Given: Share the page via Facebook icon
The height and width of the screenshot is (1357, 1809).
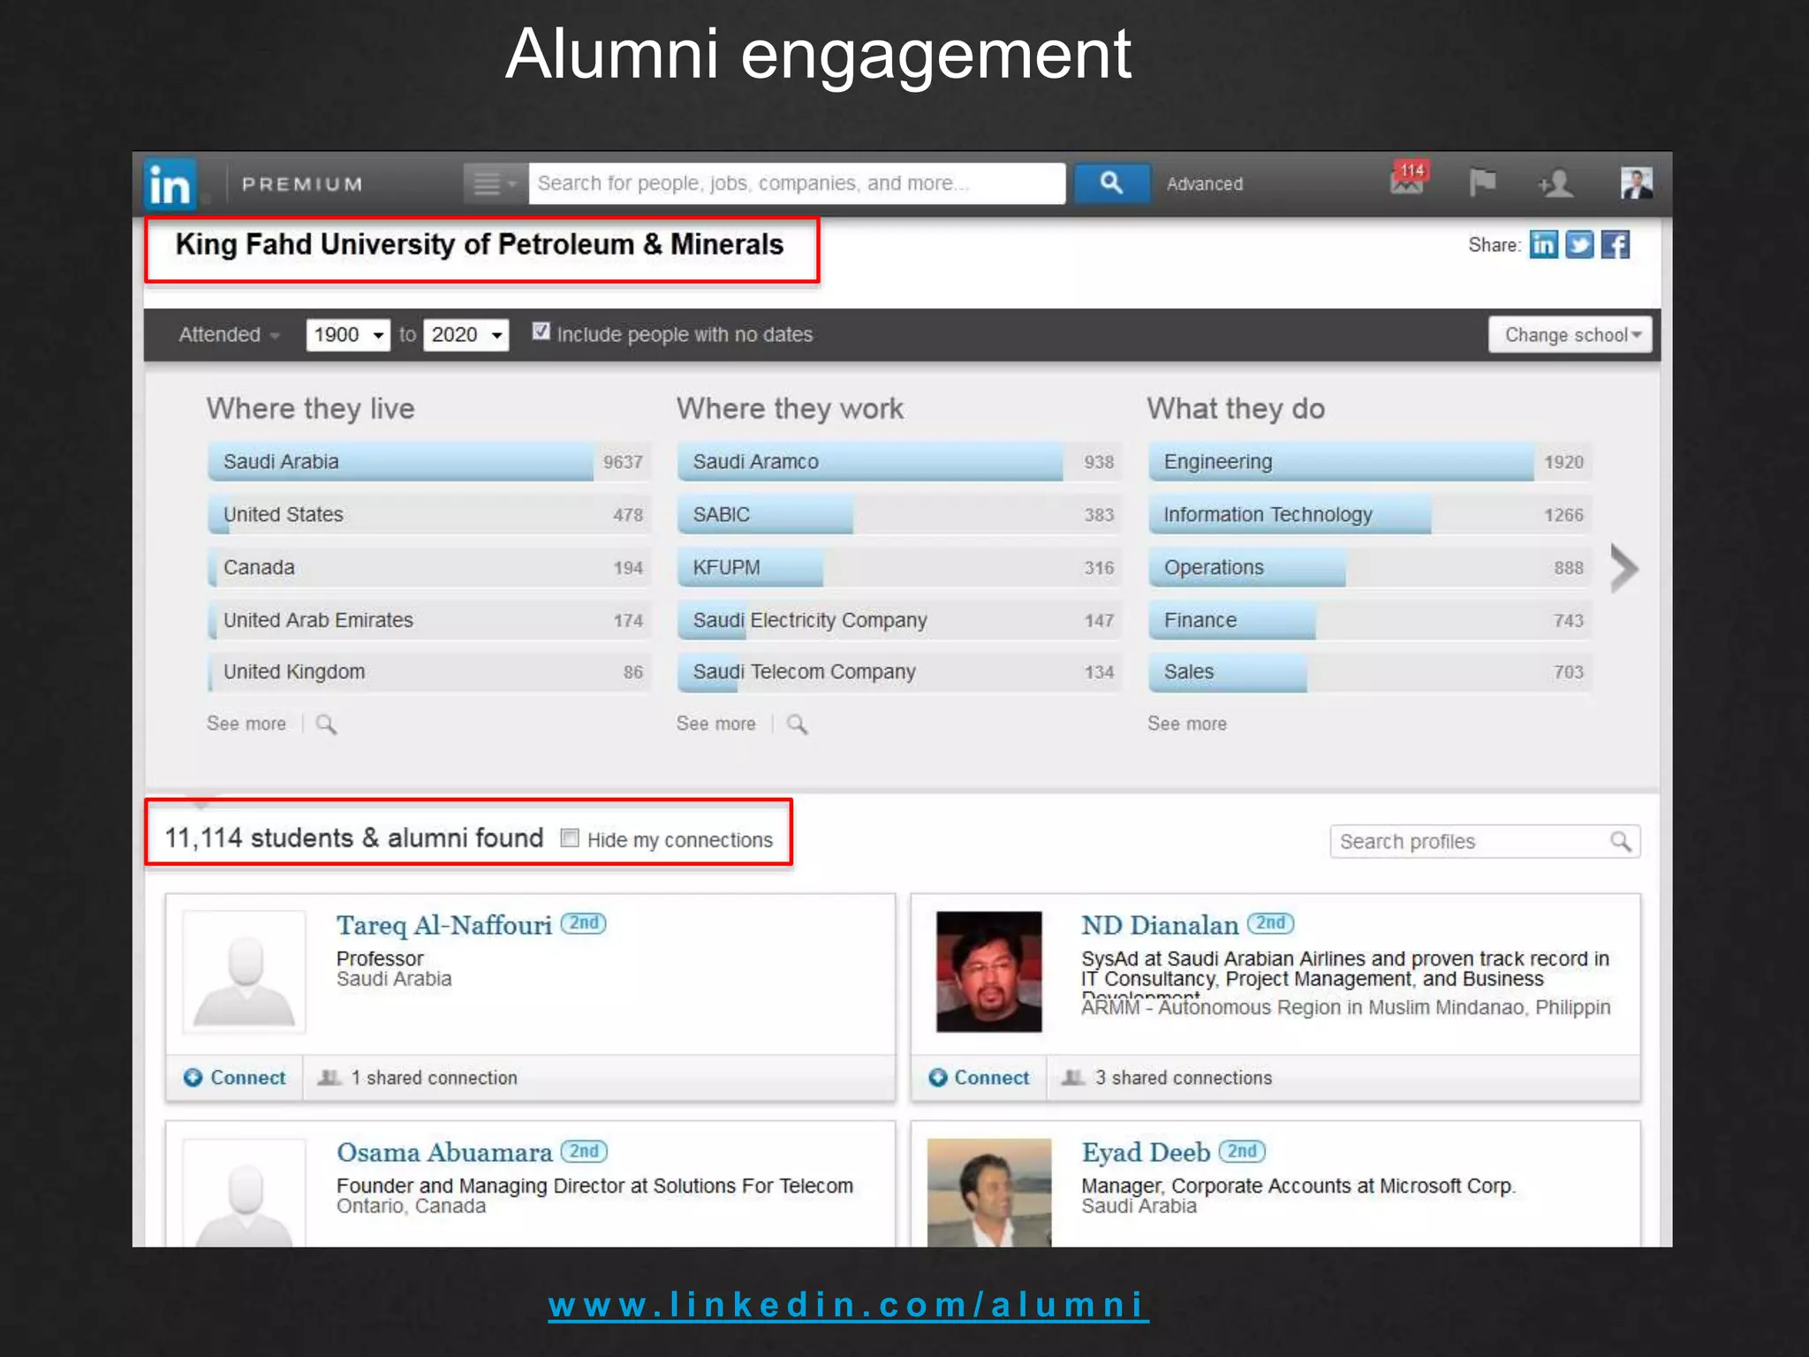Looking at the screenshot, I should point(1616,245).
